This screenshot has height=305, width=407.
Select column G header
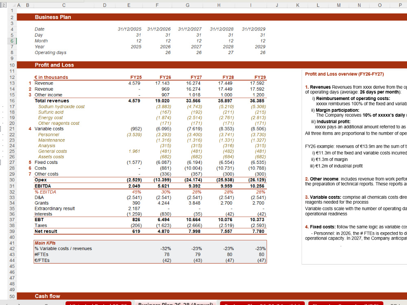pos(187,5)
